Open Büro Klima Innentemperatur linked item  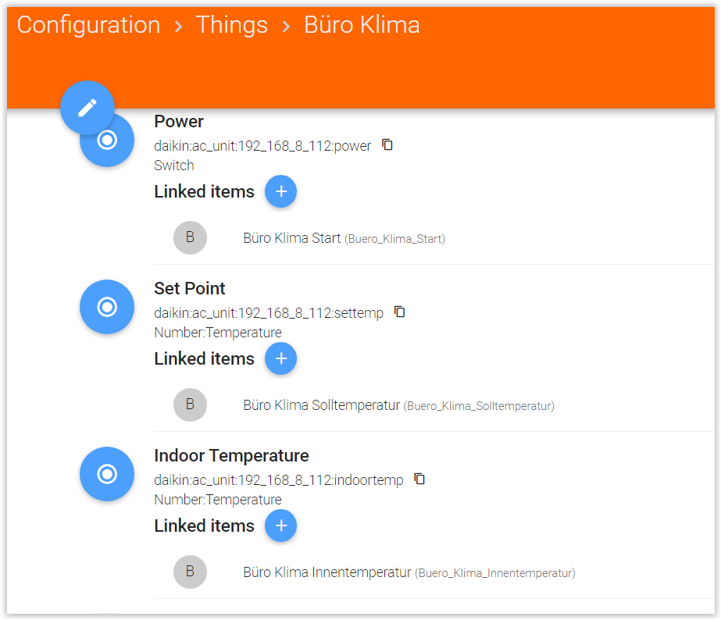(x=409, y=572)
